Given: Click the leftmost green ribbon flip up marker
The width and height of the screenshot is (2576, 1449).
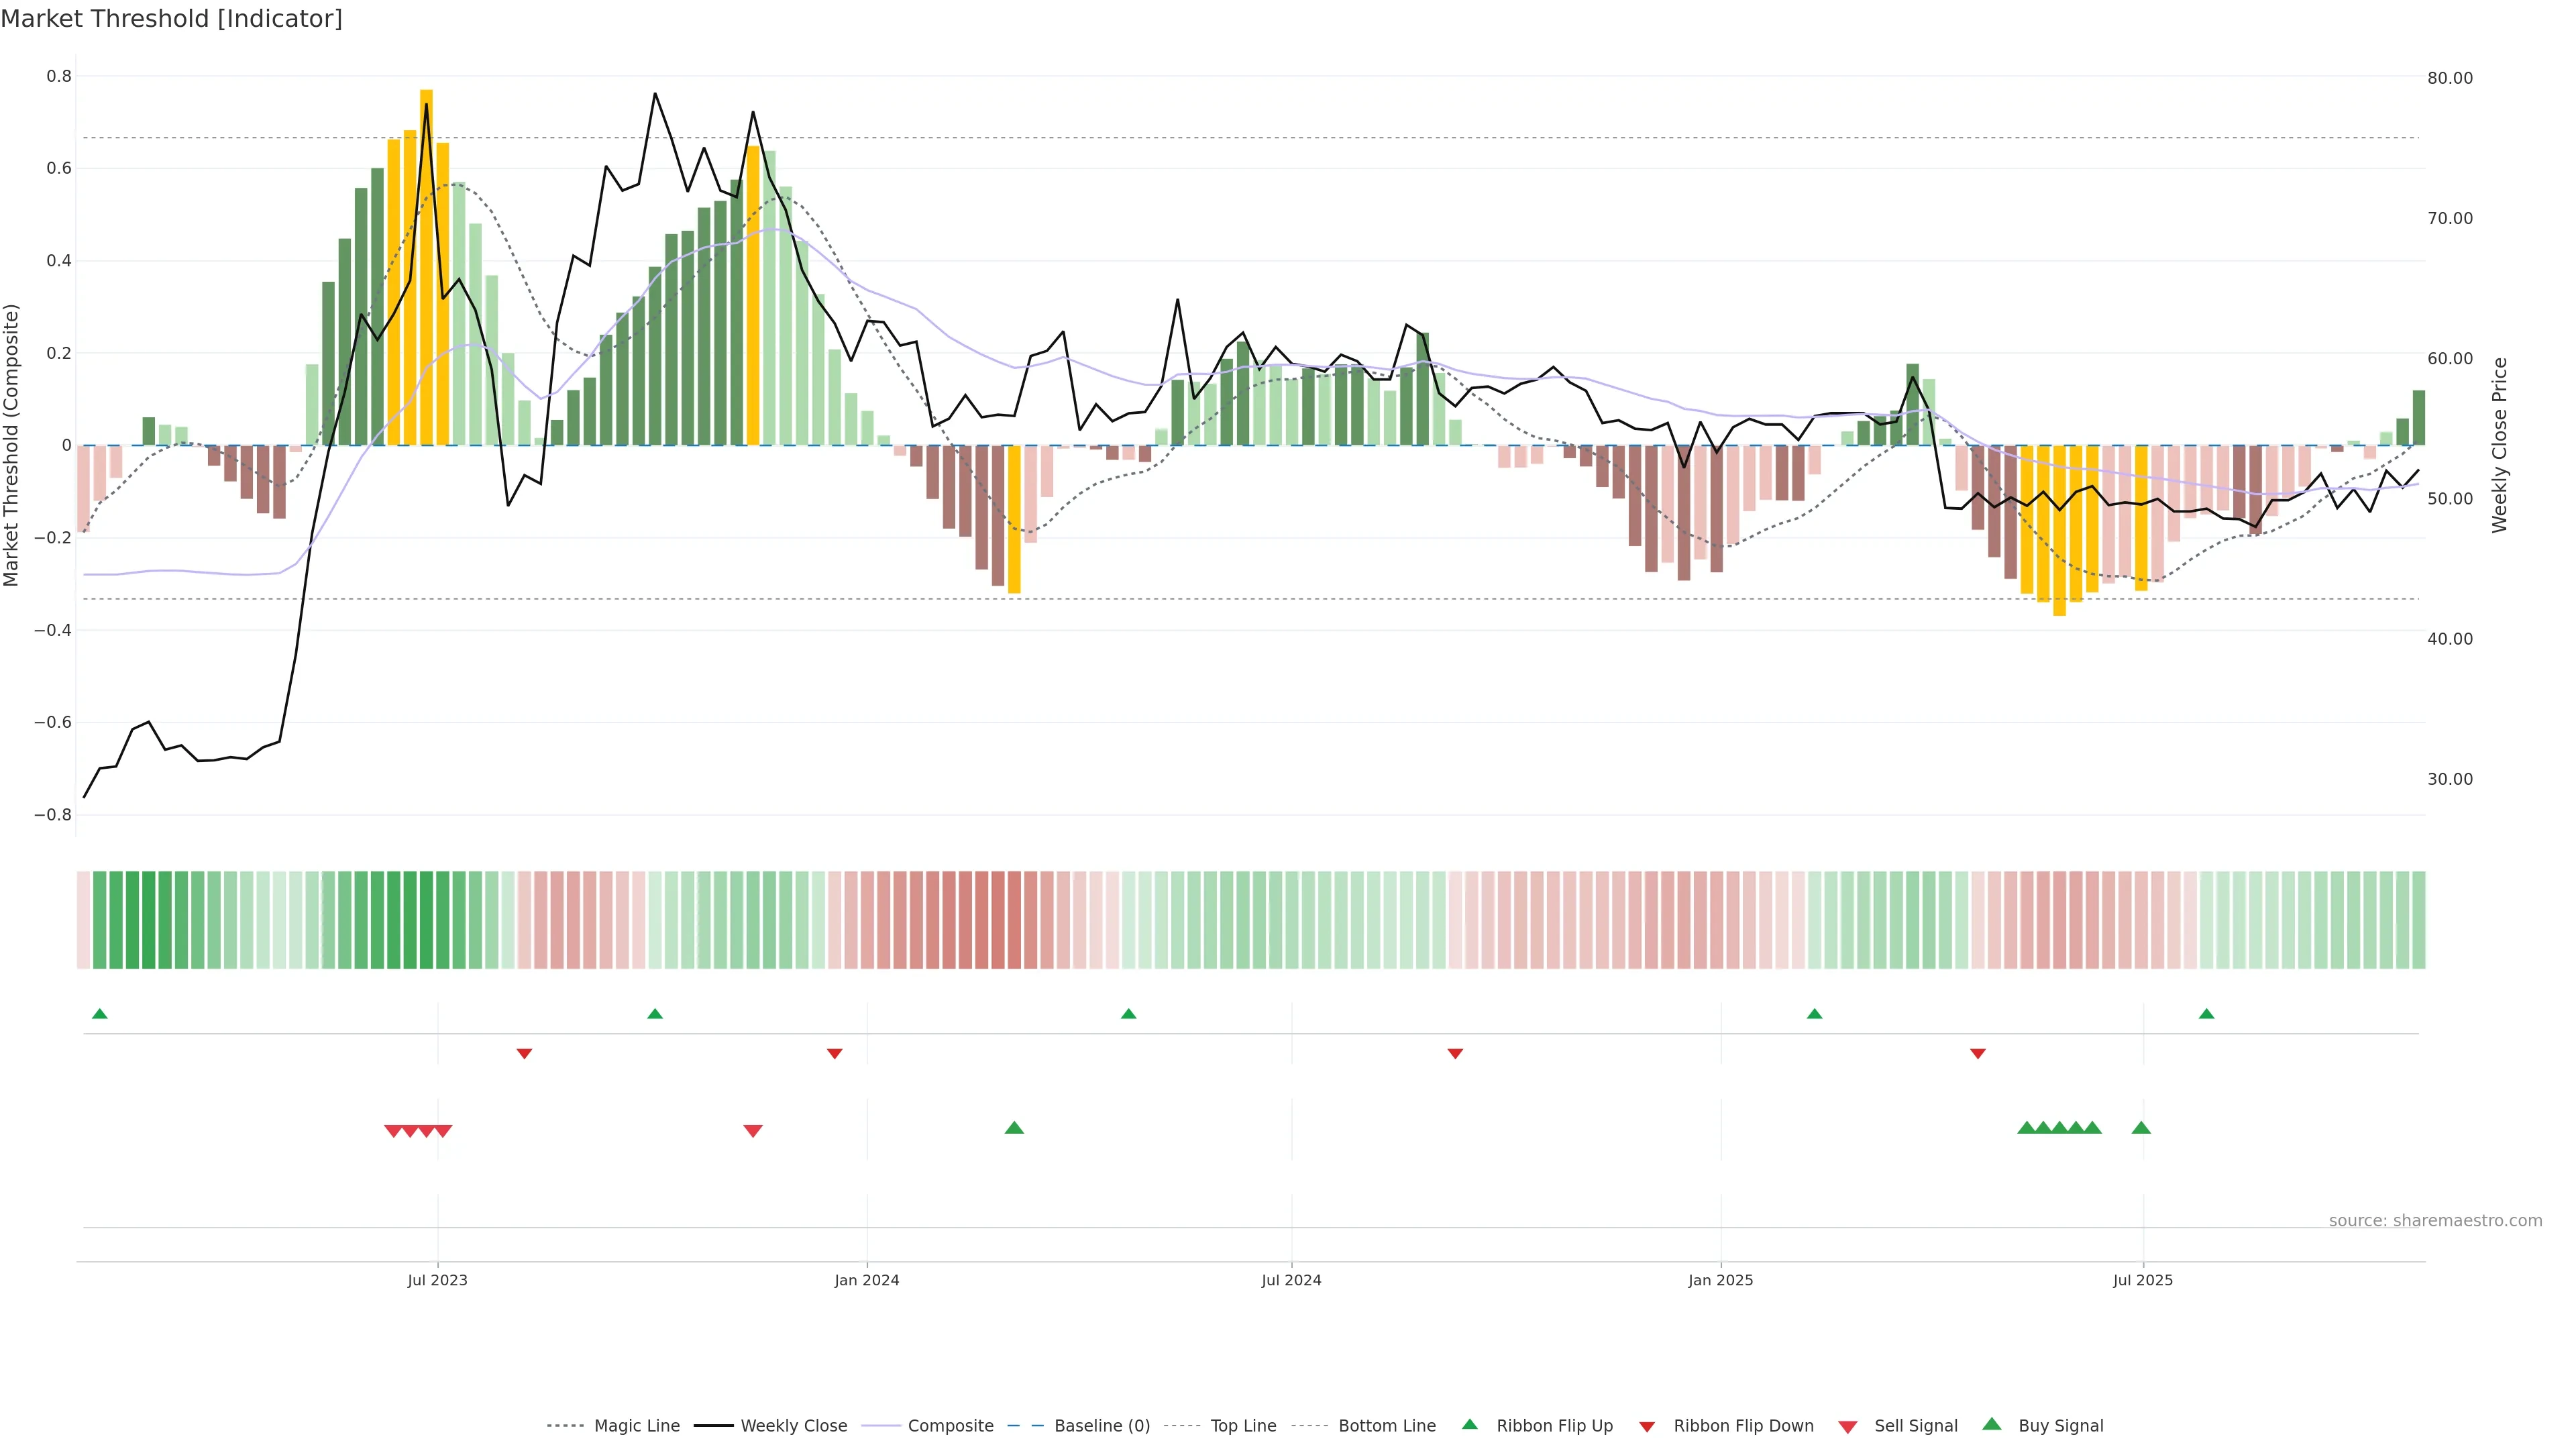Looking at the screenshot, I should 99,1014.
